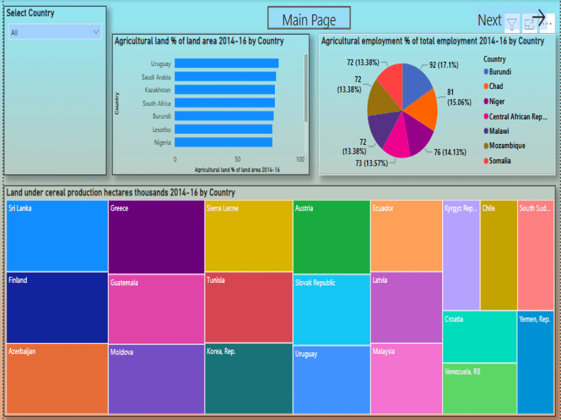Click the Next button

[490, 20]
